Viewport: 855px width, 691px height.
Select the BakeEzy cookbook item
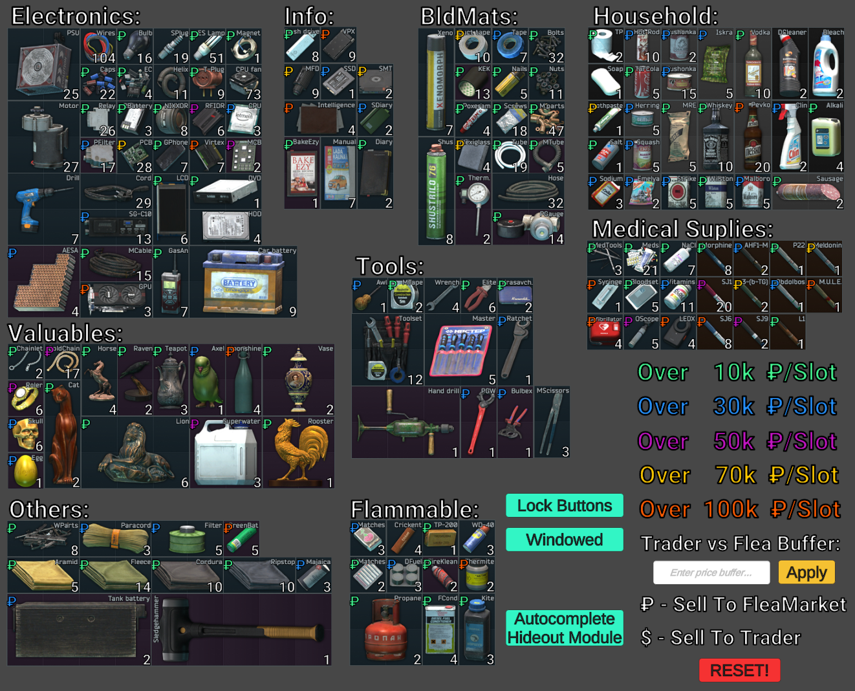click(303, 173)
